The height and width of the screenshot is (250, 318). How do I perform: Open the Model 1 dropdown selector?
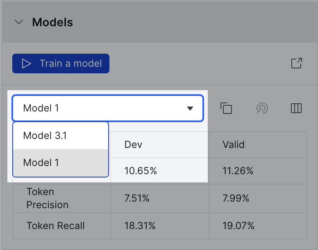[108, 108]
